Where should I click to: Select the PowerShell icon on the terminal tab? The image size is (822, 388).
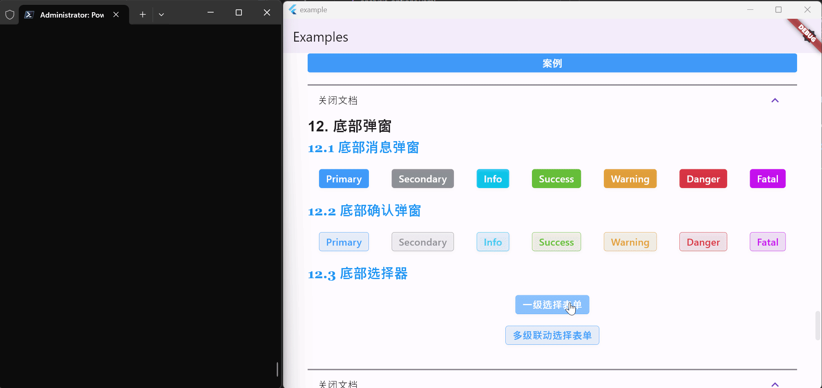click(x=29, y=14)
